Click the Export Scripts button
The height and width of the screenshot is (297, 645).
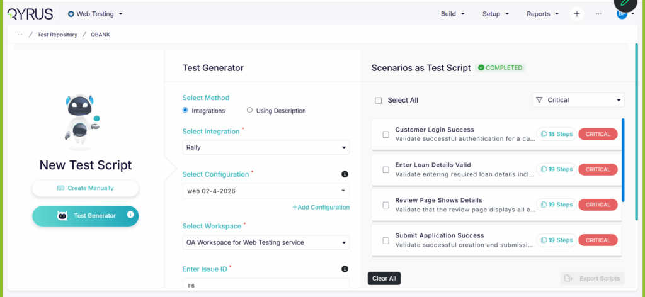(592, 279)
